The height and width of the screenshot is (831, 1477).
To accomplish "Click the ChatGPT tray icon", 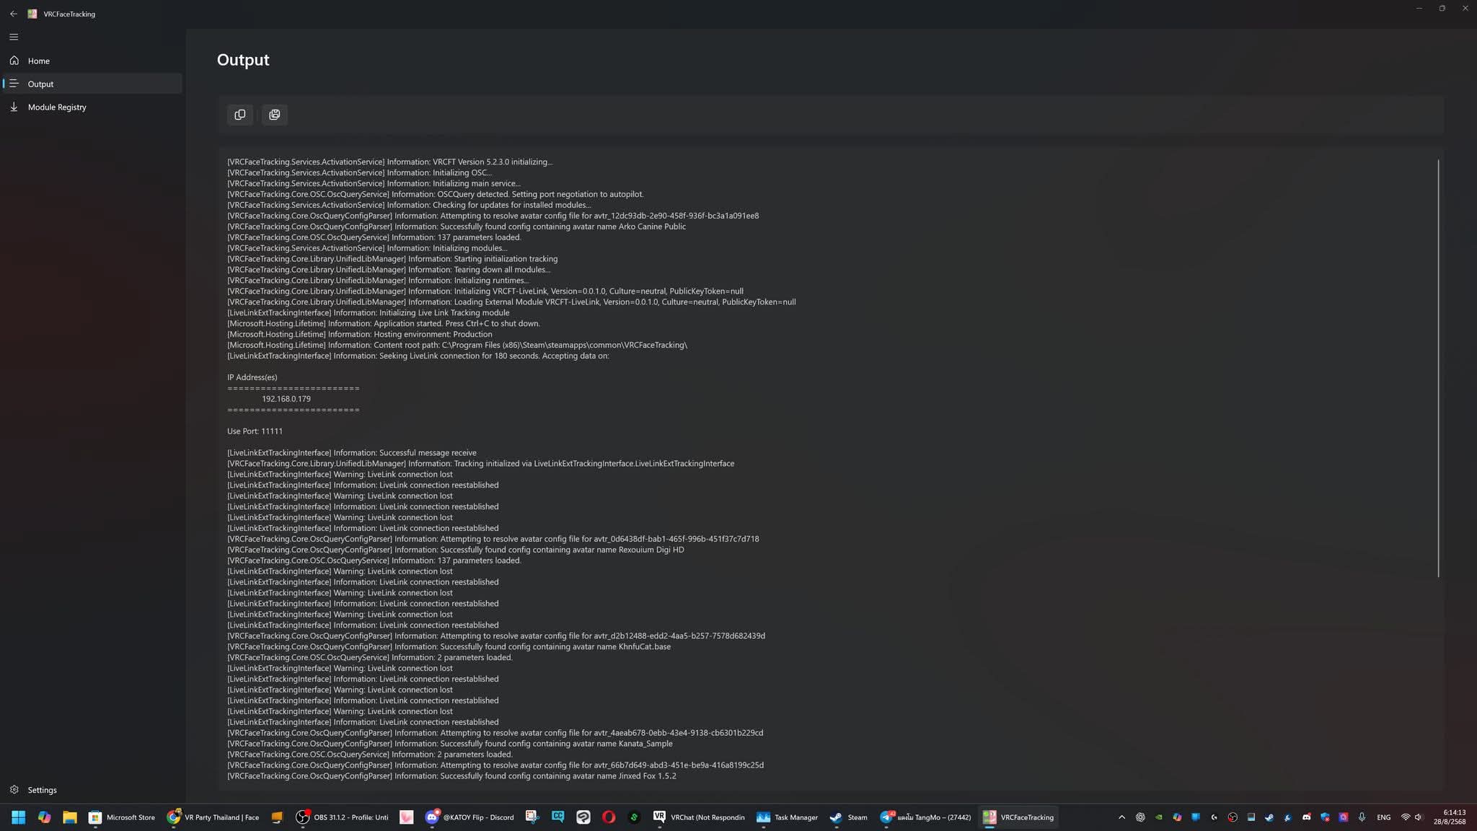I will point(1140,817).
